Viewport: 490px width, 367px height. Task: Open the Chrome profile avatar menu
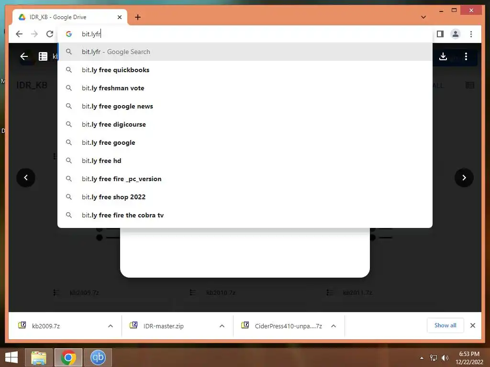(456, 34)
